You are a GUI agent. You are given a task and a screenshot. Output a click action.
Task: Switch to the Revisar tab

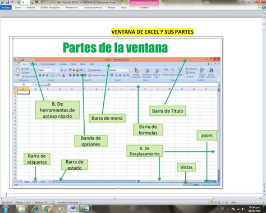(111, 7)
